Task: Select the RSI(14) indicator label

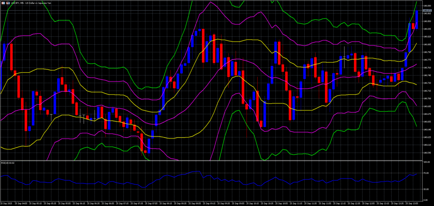Action: (8, 163)
